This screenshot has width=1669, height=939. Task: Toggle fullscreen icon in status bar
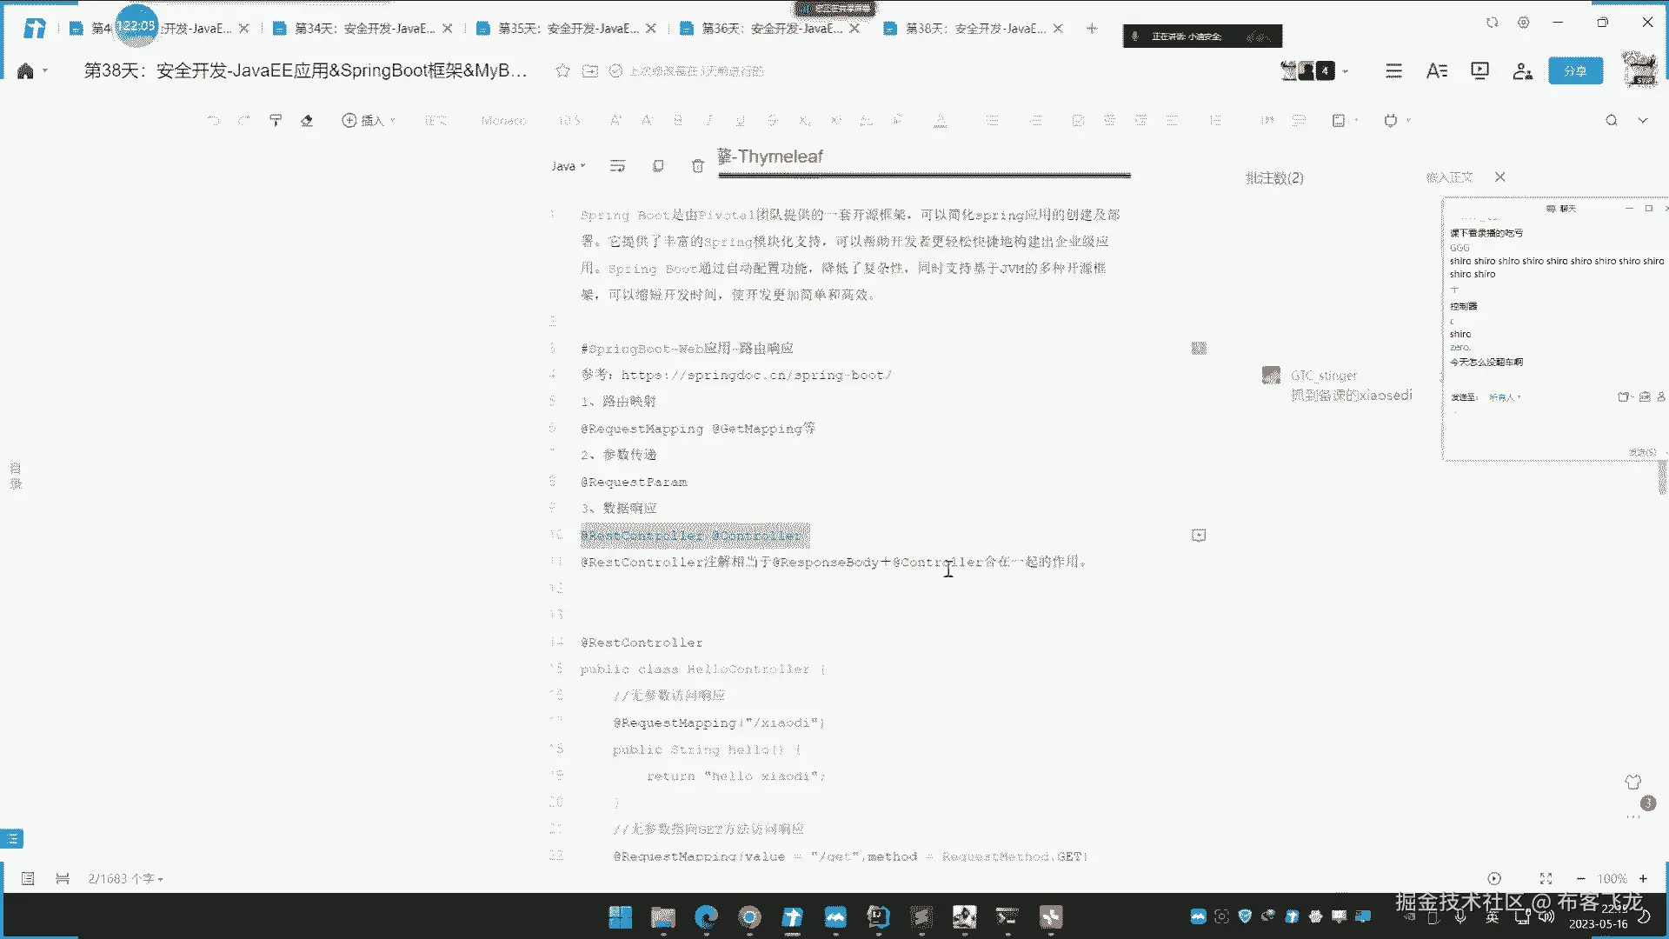[1546, 878]
